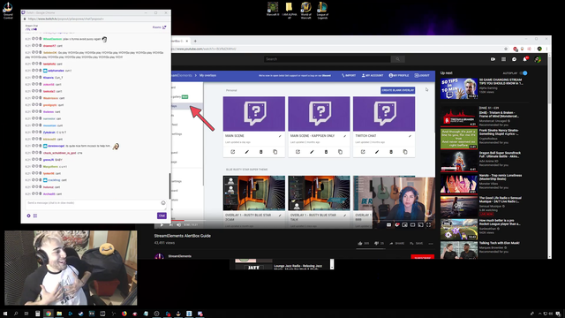Viewport: 565px width, 318px height.
Task: Enter fullscreen in YouTube player
Action: coord(428,224)
